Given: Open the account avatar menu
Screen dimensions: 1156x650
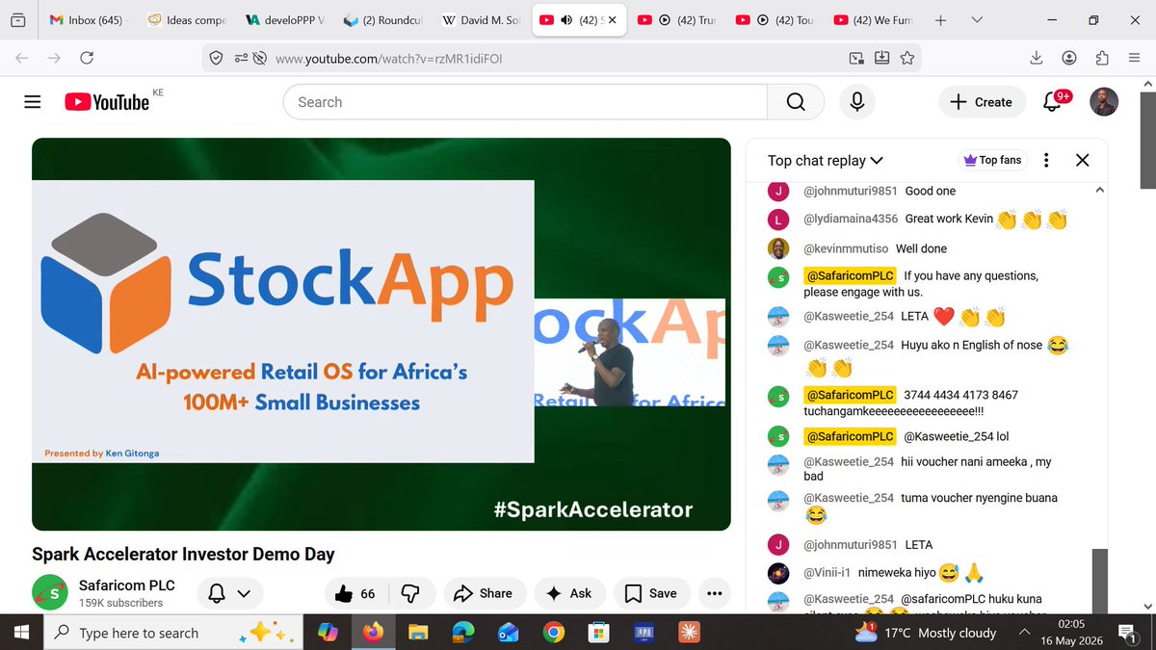Looking at the screenshot, I should tap(1104, 102).
